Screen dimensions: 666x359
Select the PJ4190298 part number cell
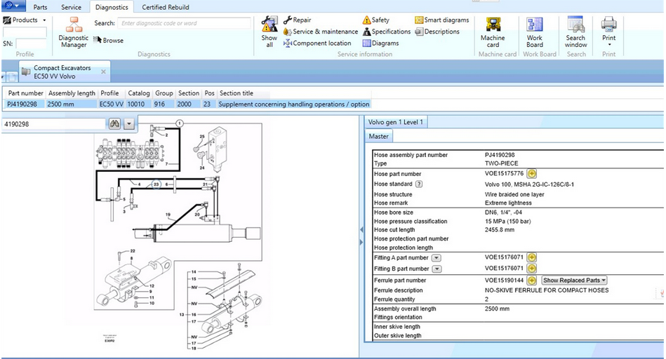click(x=24, y=104)
